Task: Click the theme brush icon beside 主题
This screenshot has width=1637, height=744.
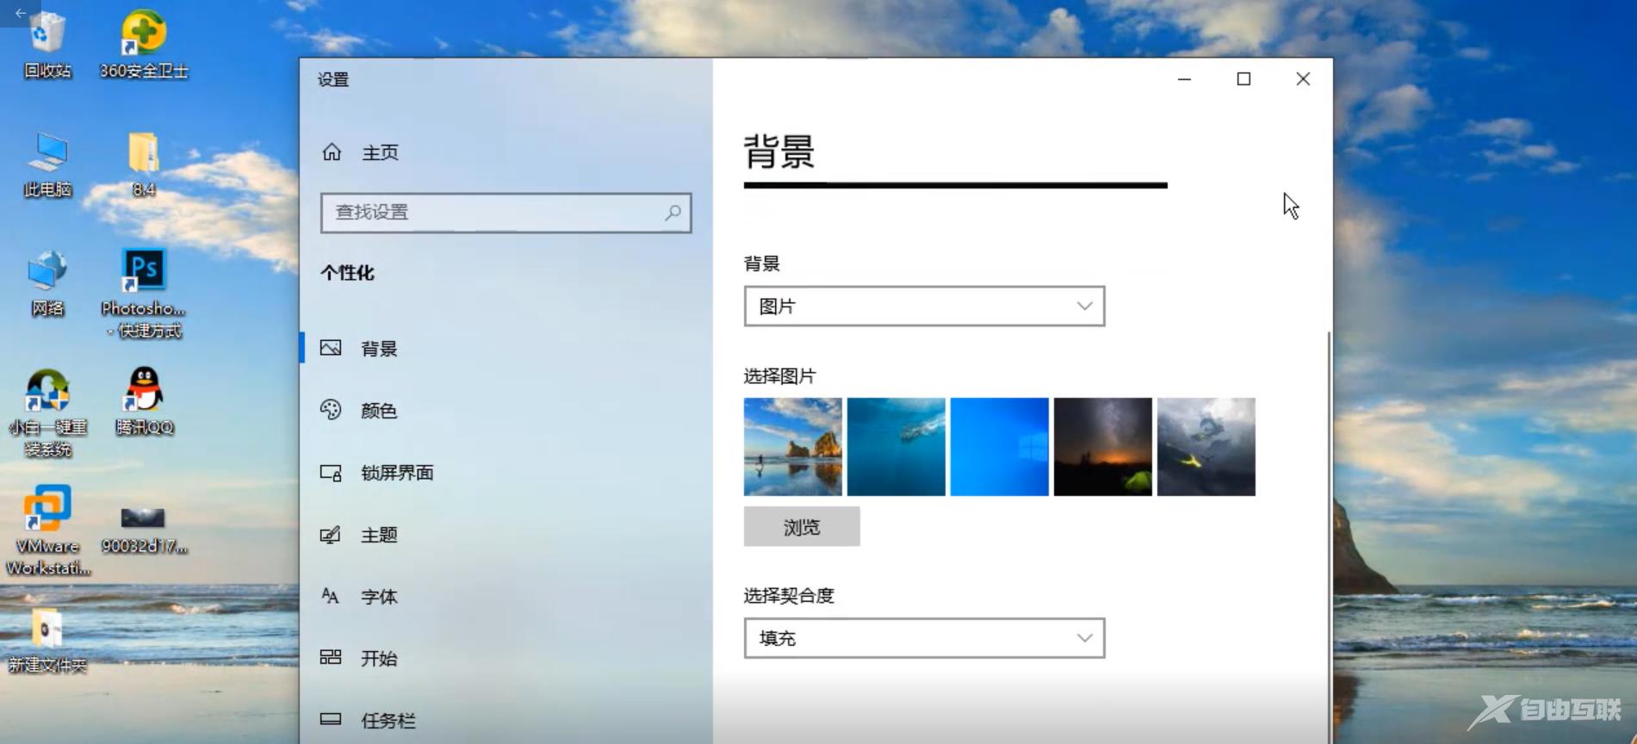Action: 331,535
